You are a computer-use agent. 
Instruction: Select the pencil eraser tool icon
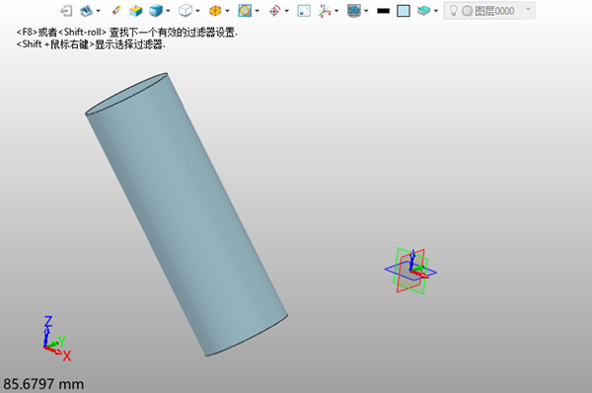click(x=116, y=10)
